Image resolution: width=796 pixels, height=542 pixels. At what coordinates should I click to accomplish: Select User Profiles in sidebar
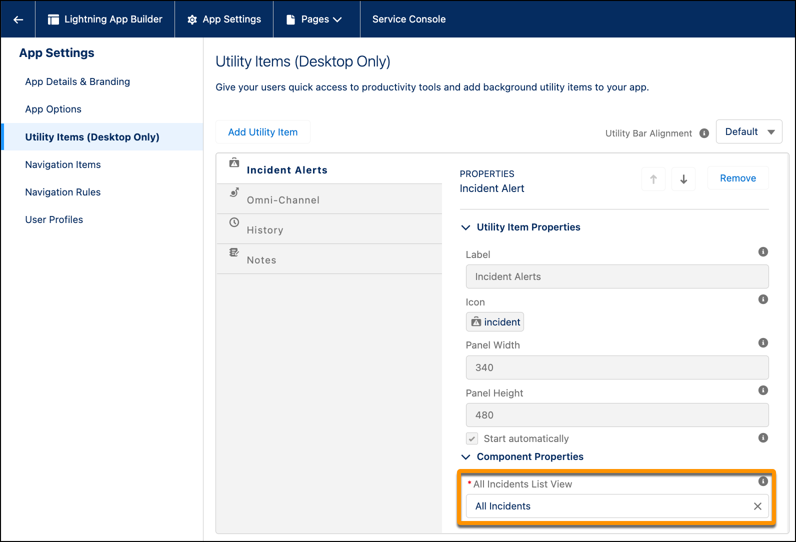click(54, 219)
